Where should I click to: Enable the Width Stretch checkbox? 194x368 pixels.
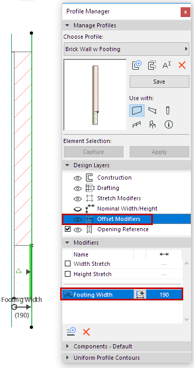tap(67, 264)
